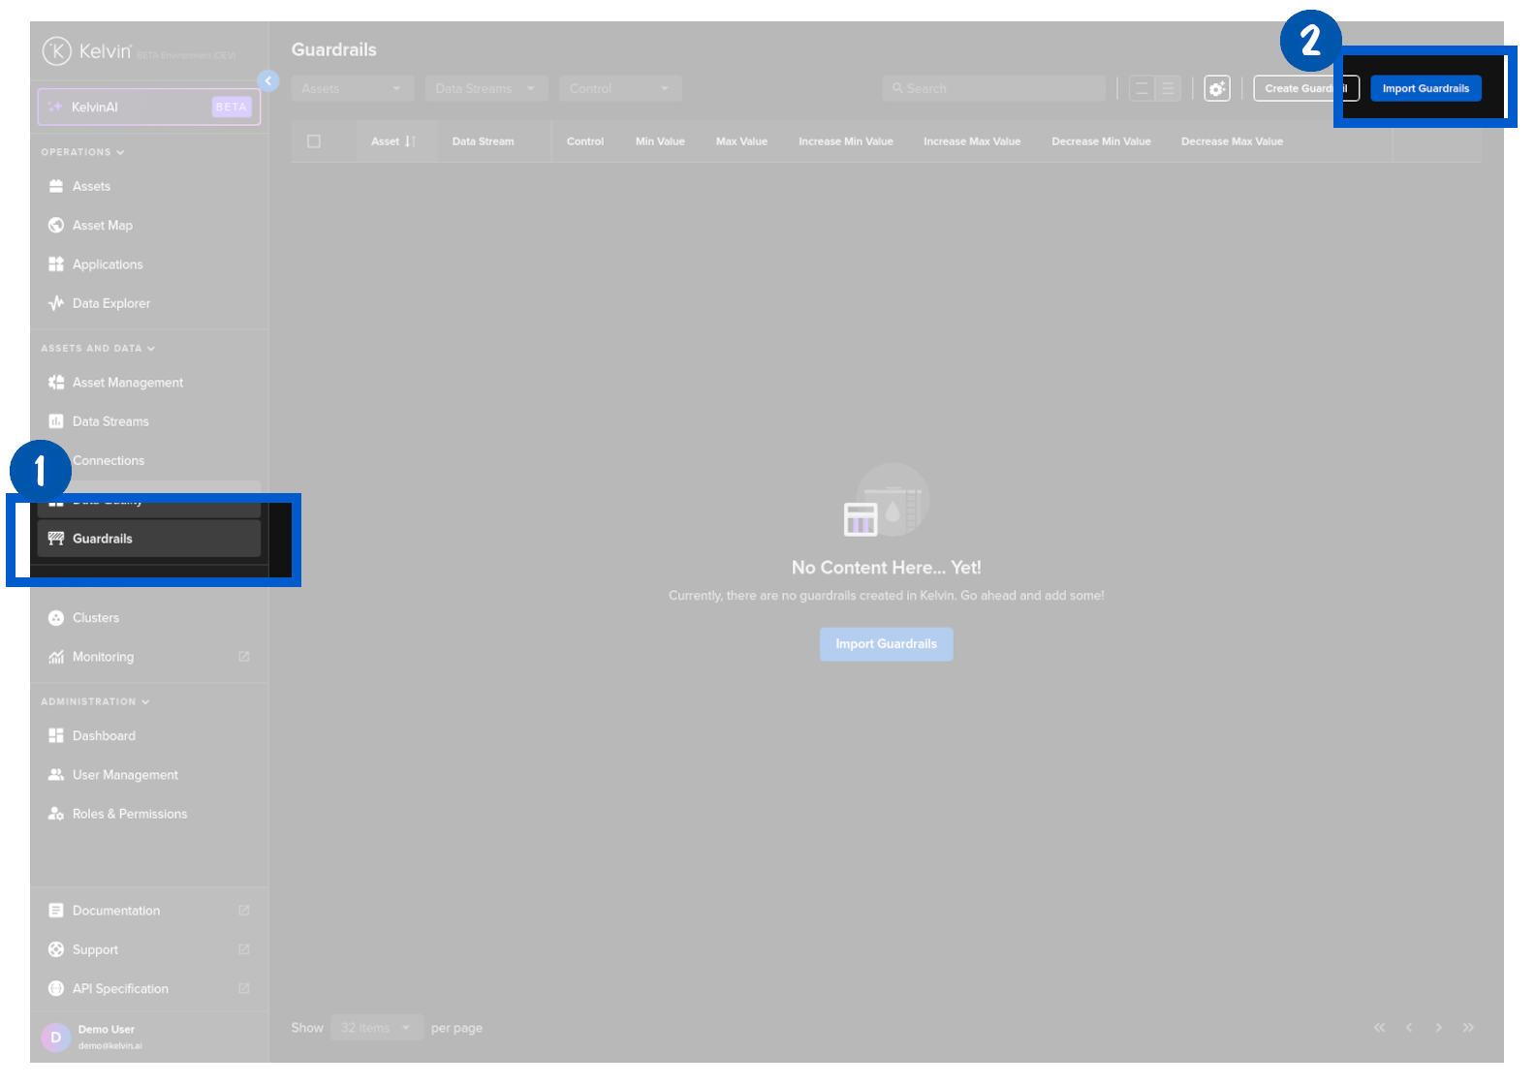Image resolution: width=1535 pixels, height=1085 pixels.
Task: Open KelvinAI beta menu item
Action: (149, 107)
